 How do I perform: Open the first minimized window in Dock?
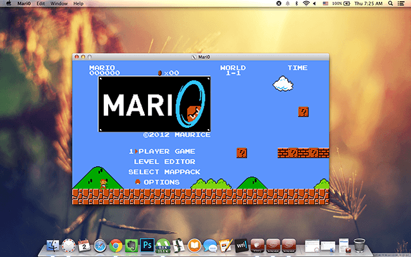(312, 246)
